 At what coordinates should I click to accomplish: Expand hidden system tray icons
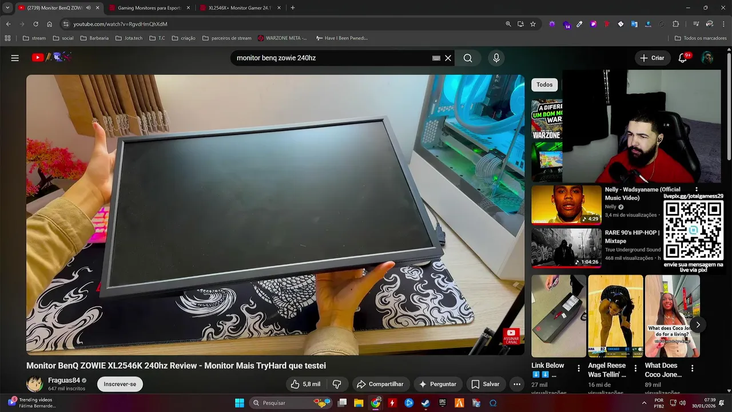click(645, 403)
